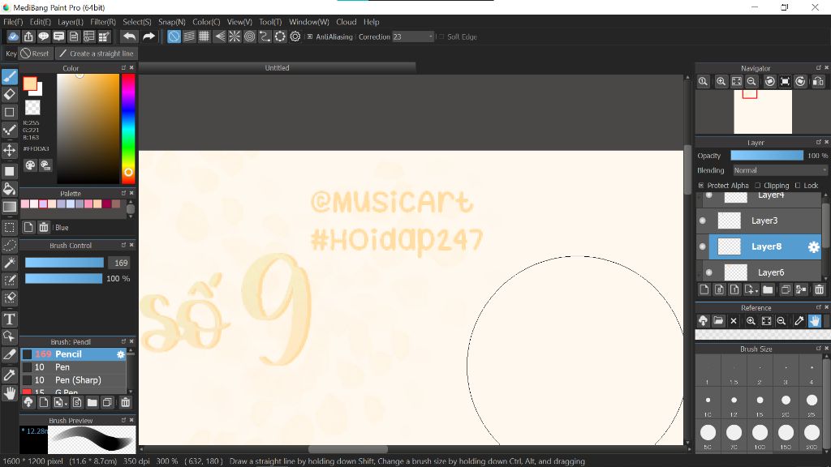Viewport: 831px width, 467px height.
Task: Select the Lasso tool
Action: [x=10, y=245]
